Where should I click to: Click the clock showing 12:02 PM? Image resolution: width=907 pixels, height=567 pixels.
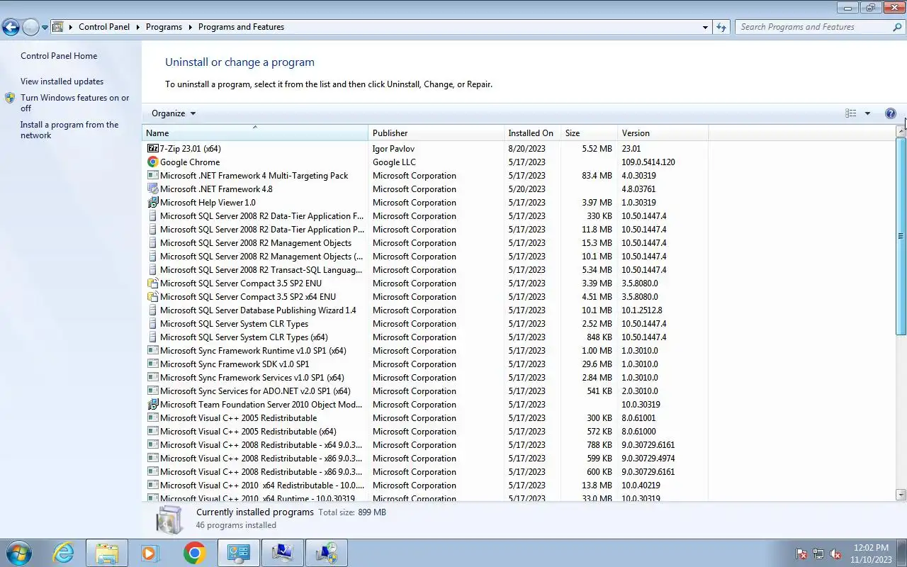871,548
